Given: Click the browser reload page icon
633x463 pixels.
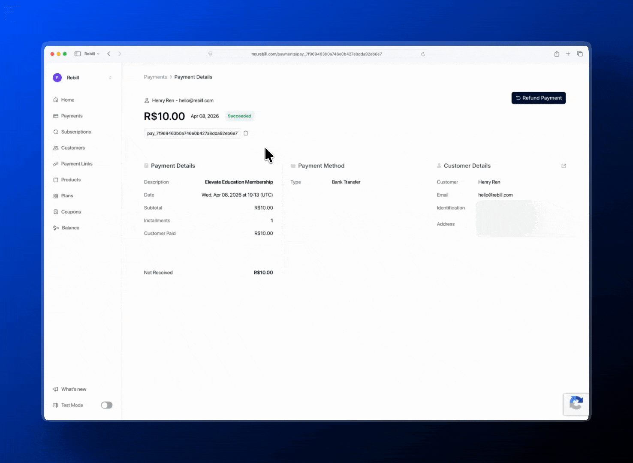Looking at the screenshot, I should click(x=423, y=54).
